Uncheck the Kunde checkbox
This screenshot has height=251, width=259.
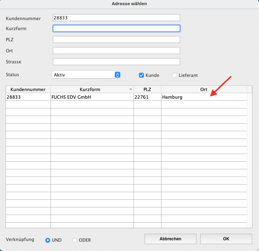pyautogui.click(x=141, y=75)
